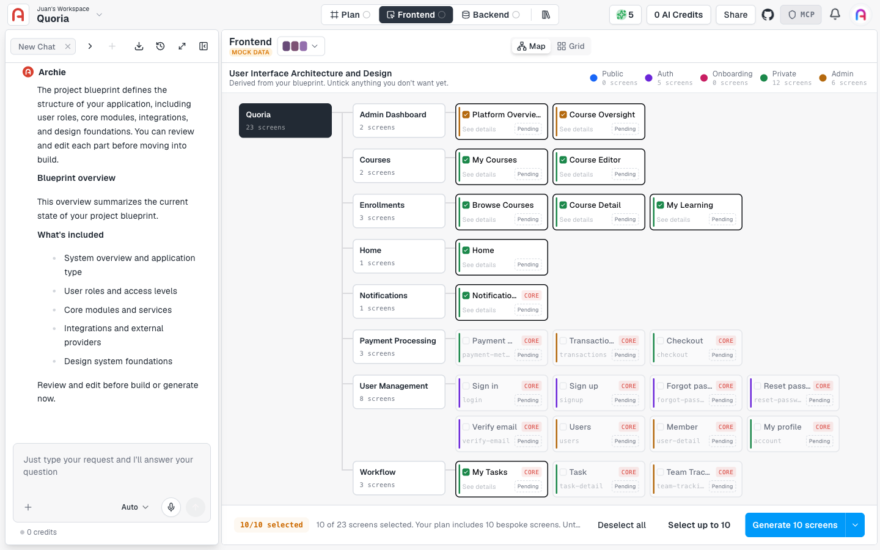
Task: Click the Share button
Action: pos(736,15)
